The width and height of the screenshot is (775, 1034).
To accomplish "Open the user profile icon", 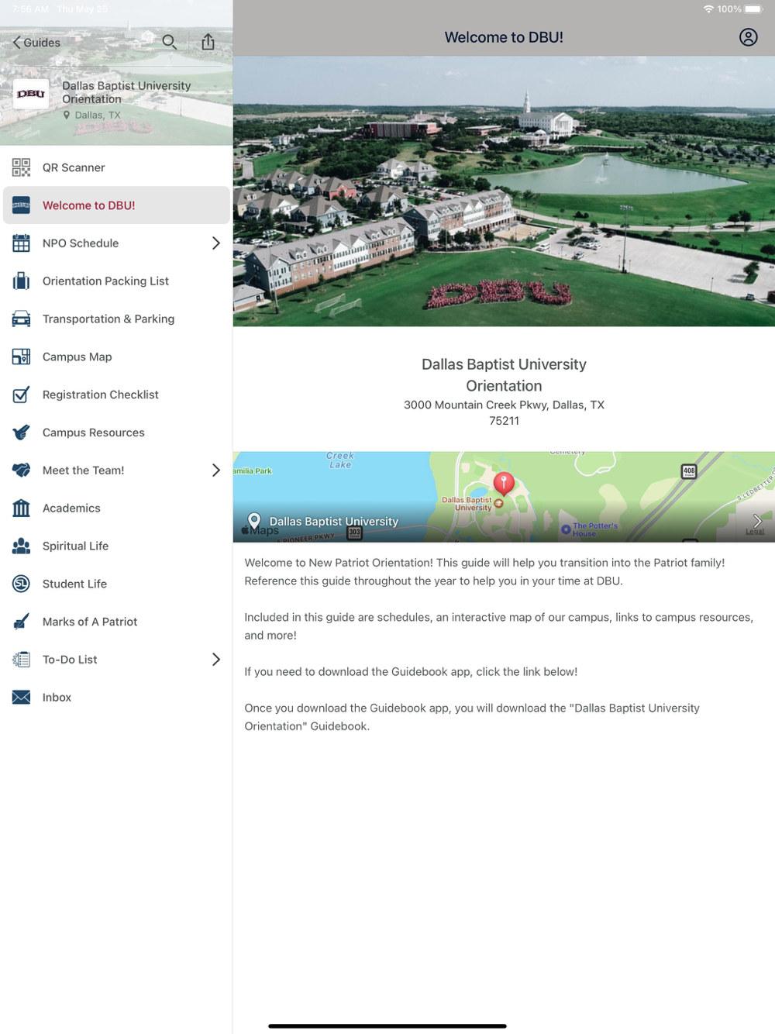I will pos(748,37).
